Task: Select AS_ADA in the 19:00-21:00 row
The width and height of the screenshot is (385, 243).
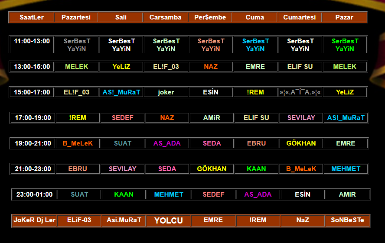Action: [167, 143]
